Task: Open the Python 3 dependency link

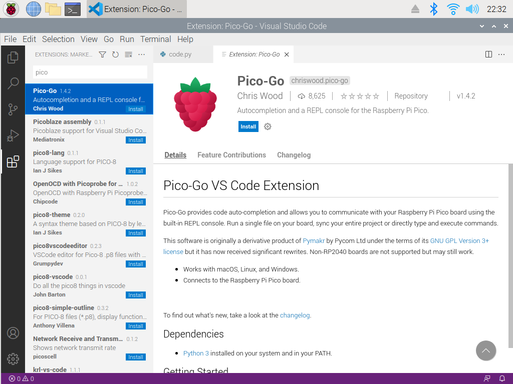Action: (x=196, y=353)
